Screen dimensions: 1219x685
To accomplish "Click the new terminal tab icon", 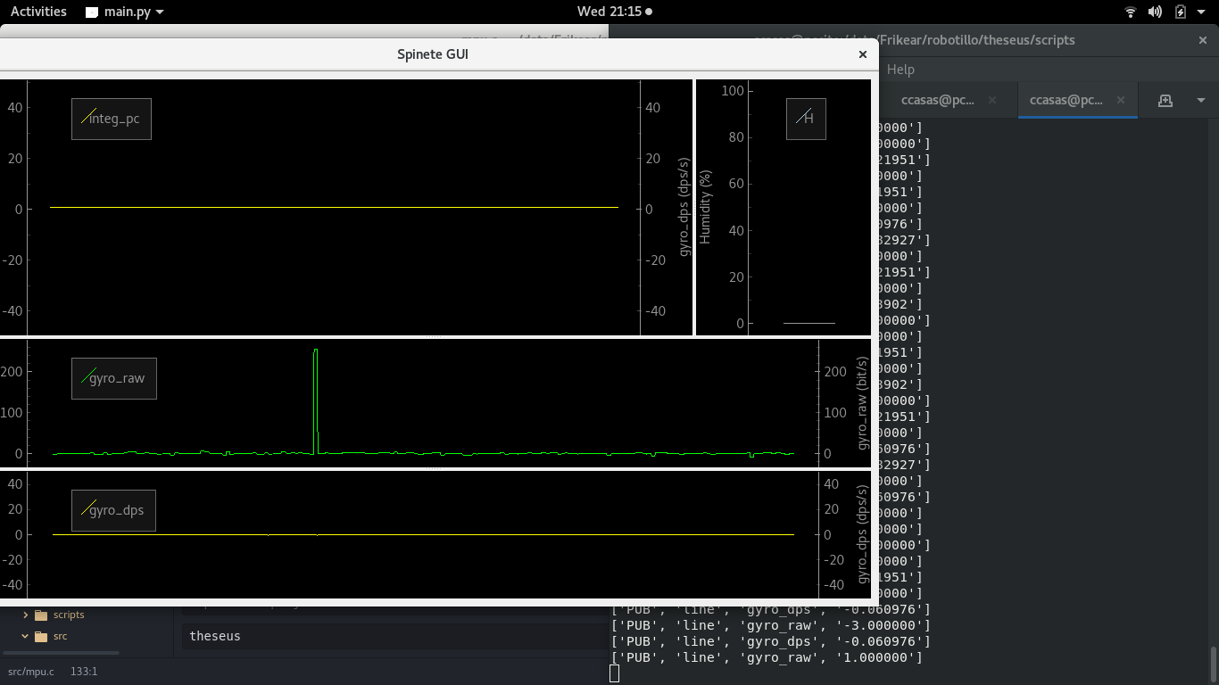I will (x=1165, y=100).
